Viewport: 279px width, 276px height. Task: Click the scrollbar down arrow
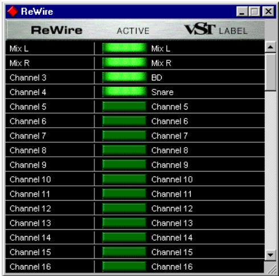270,255
